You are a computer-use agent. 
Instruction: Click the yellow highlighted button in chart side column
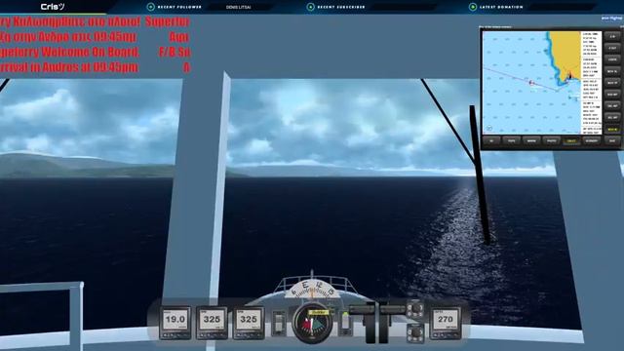point(612,130)
